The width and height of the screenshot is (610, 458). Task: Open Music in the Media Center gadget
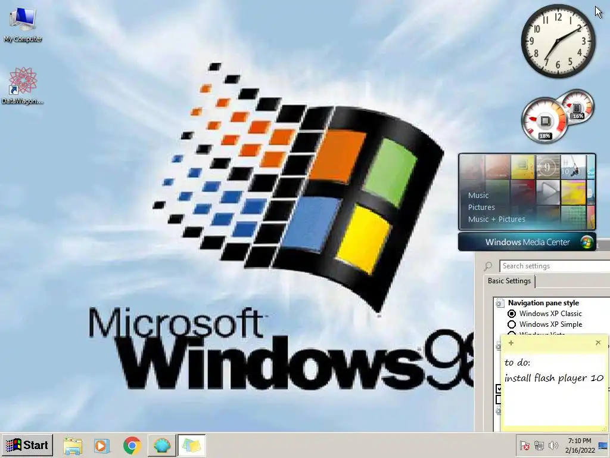click(478, 196)
